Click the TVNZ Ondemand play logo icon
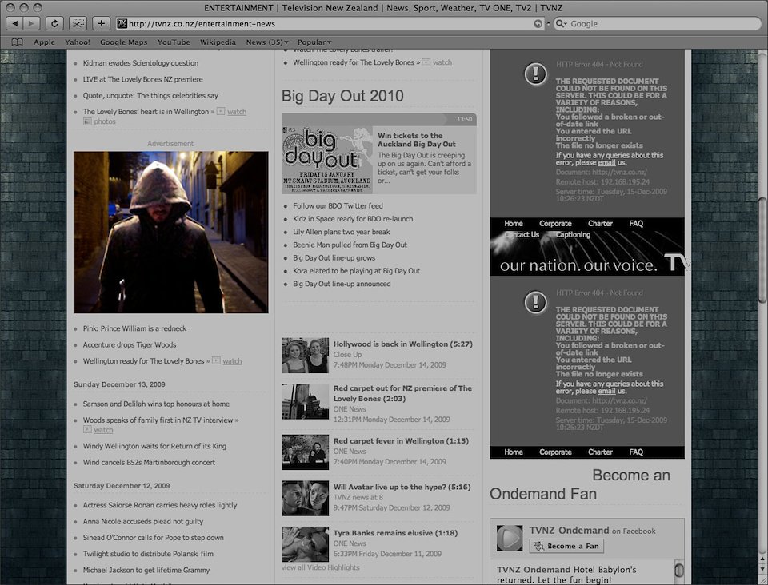The width and height of the screenshot is (768, 585). coord(510,538)
